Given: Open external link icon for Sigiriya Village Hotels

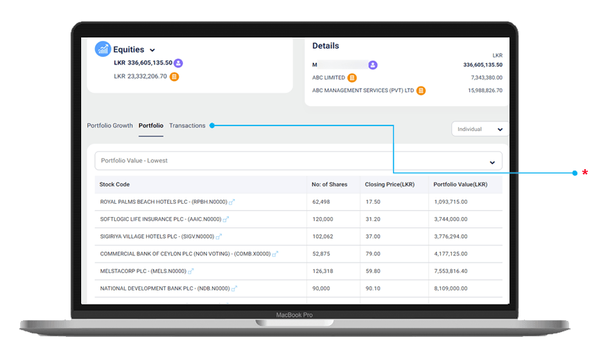Looking at the screenshot, I should [218, 236].
